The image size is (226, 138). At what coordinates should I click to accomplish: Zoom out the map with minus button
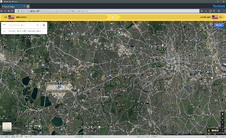click(x=222, y=126)
